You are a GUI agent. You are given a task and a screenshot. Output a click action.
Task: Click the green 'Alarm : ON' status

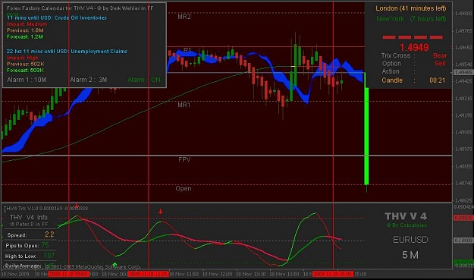click(x=144, y=80)
